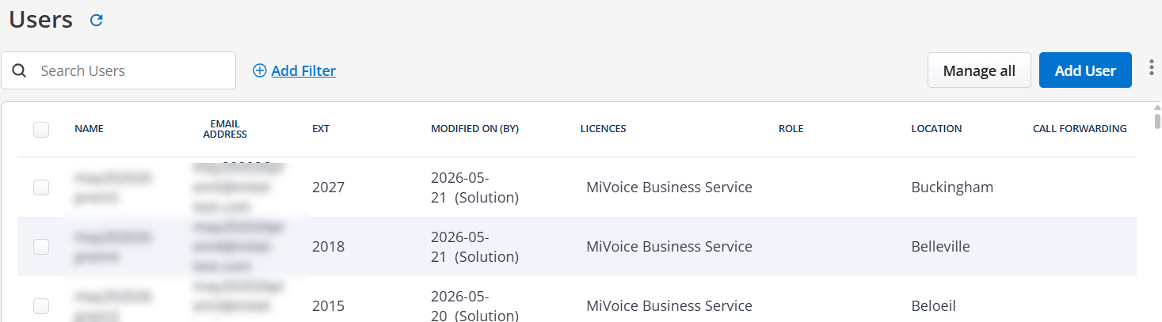Click the plus icon beside Add Filter

(x=260, y=71)
